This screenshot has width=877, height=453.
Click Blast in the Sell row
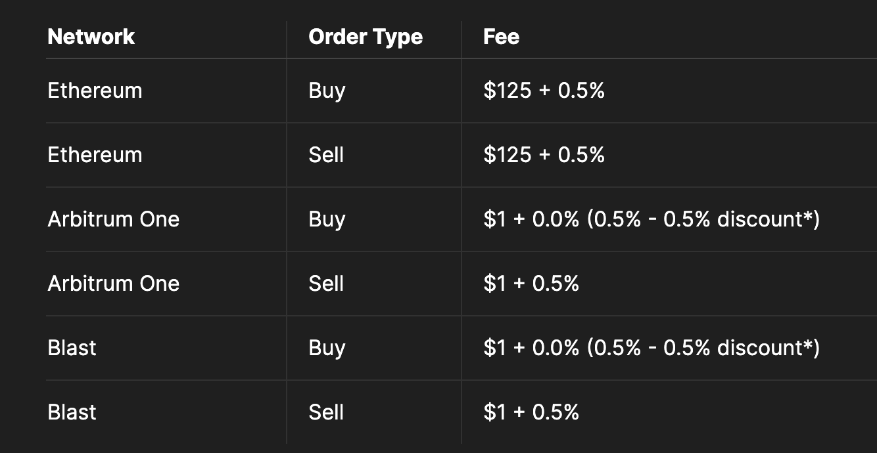tap(72, 412)
